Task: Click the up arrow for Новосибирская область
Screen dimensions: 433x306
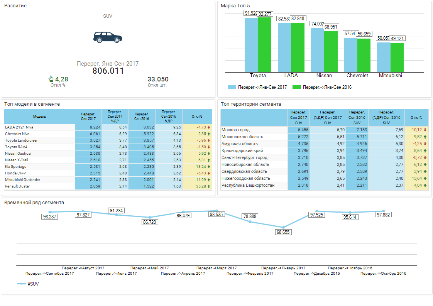Action: pos(425,165)
